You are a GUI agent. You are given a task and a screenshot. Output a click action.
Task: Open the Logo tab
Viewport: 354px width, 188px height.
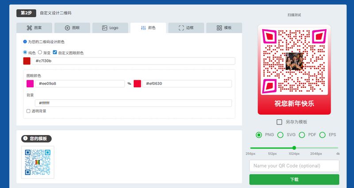point(110,28)
